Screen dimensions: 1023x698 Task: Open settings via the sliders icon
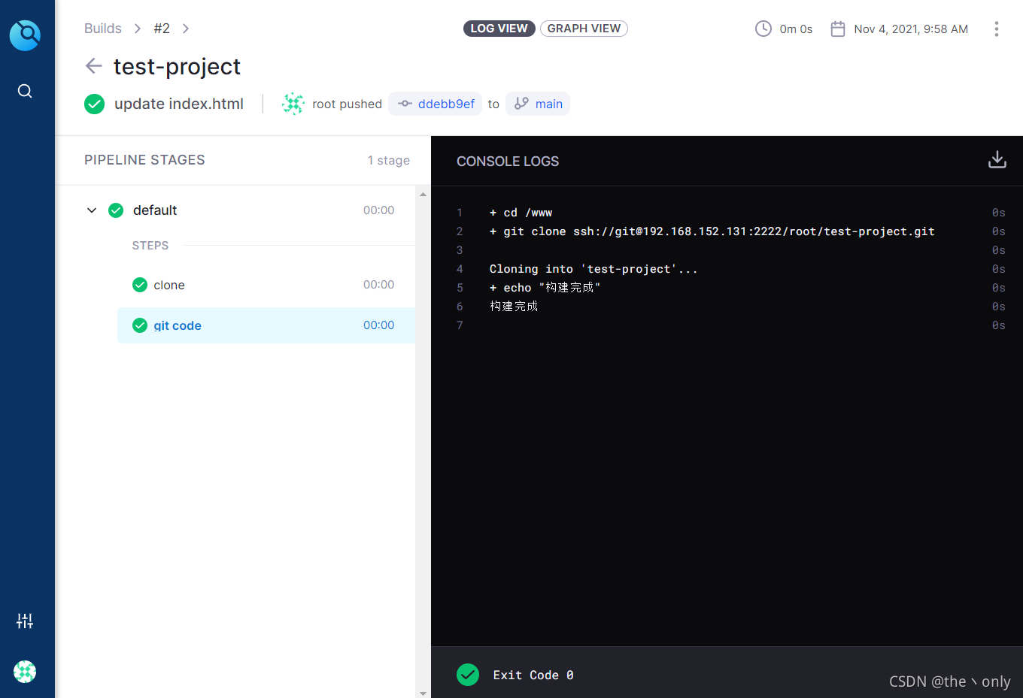25,621
